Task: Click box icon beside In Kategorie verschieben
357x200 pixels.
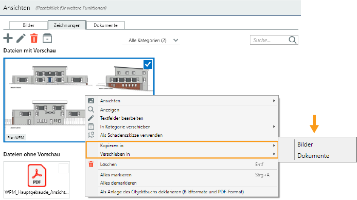Action: click(x=91, y=126)
